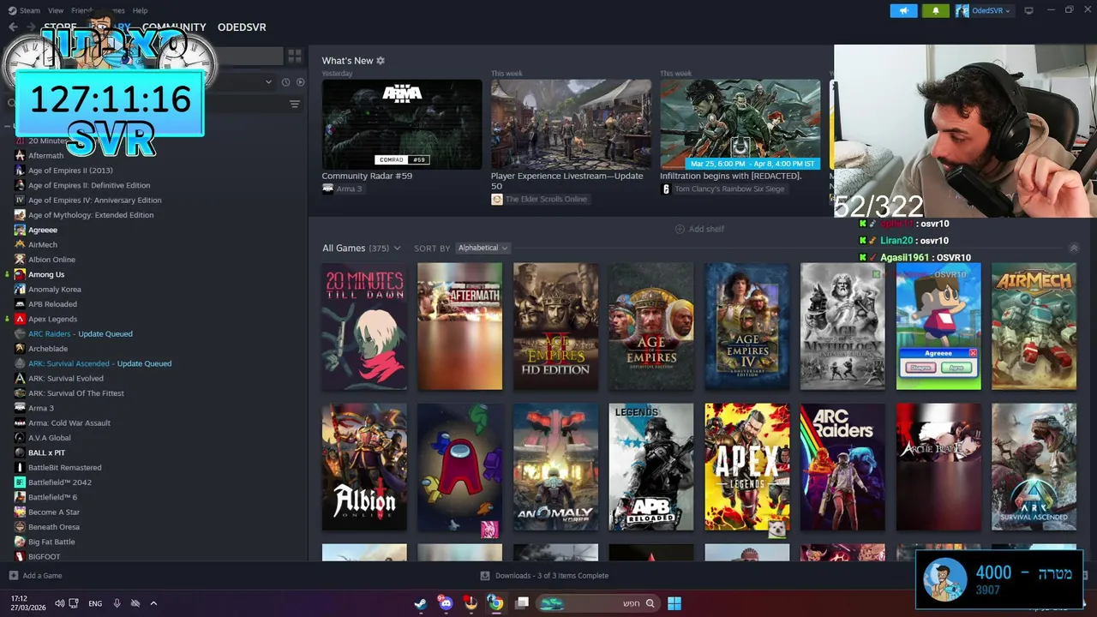Image resolution: width=1097 pixels, height=617 pixels.
Task: Toggle ready-to-play filter icon
Action: [x=300, y=82]
